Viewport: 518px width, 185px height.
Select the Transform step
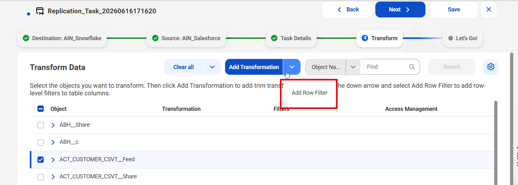click(x=379, y=38)
